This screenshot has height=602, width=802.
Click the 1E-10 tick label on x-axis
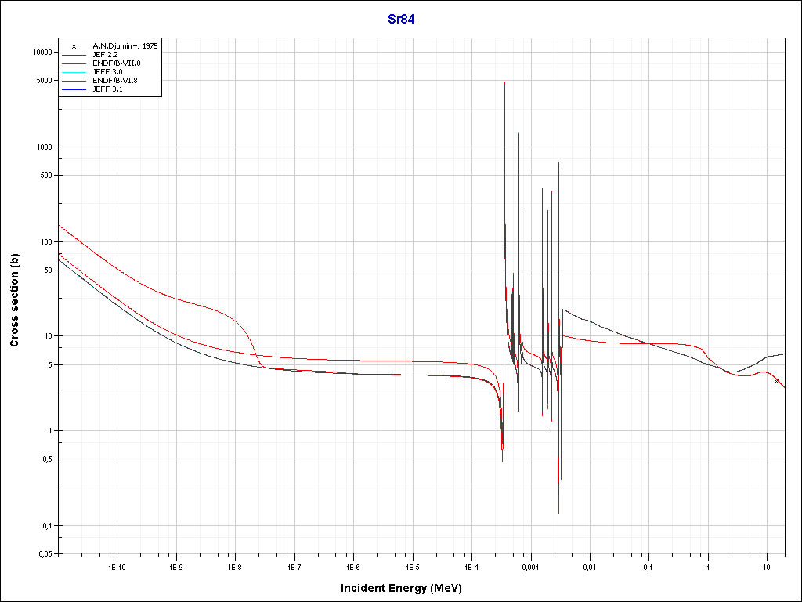(x=117, y=566)
